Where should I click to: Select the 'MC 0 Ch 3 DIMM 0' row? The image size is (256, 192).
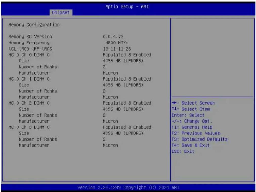coord(80,127)
